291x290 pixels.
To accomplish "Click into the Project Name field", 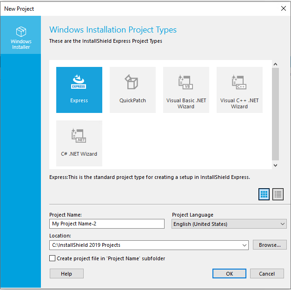I will pyautogui.click(x=107, y=224).
